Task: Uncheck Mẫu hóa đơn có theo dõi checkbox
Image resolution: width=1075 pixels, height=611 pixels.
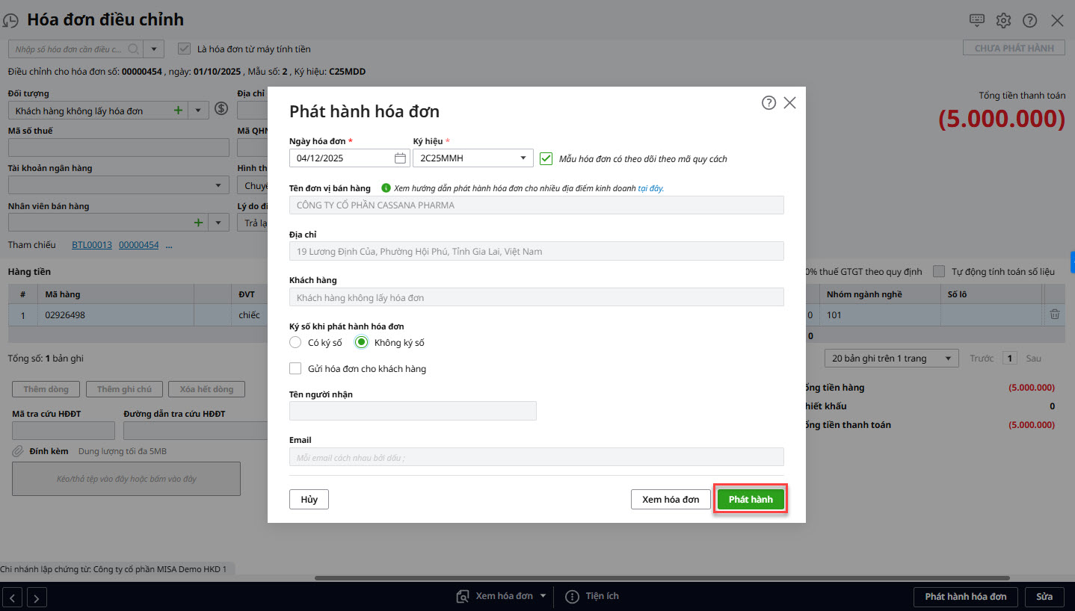Action: [x=546, y=158]
